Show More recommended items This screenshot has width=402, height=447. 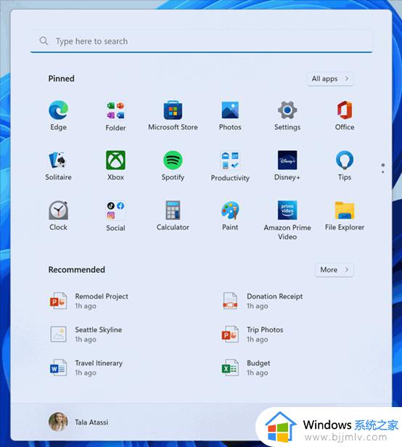[335, 270]
